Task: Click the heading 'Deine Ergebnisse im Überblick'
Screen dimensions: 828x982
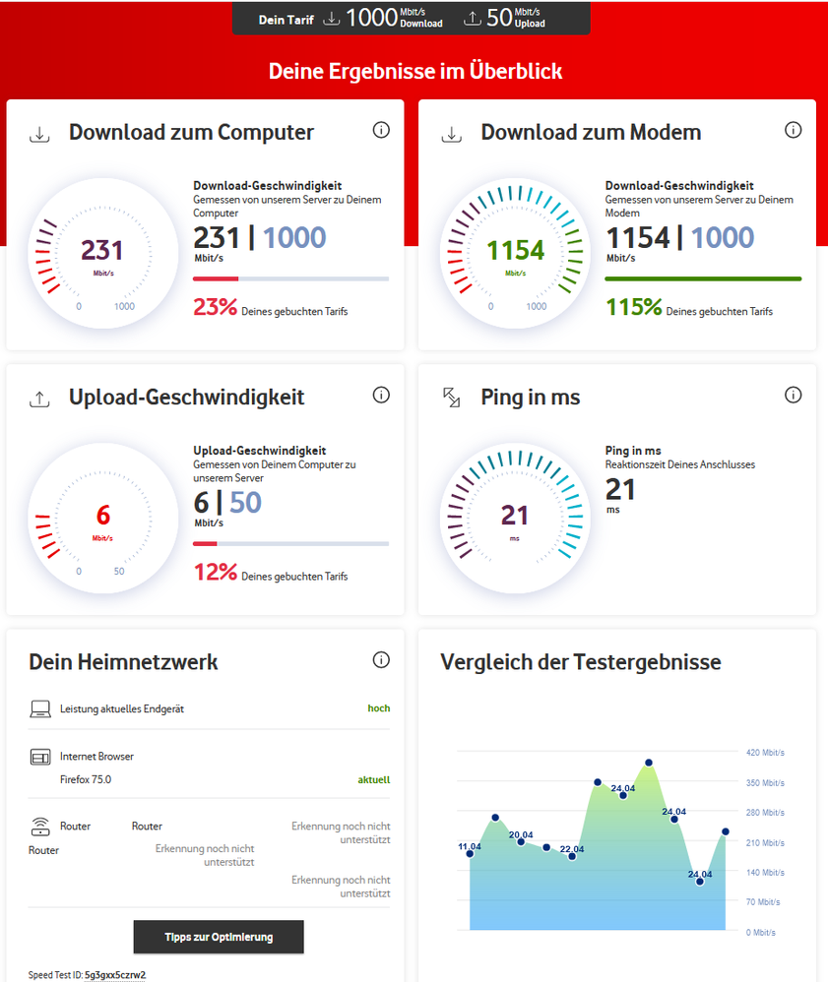Action: pyautogui.click(x=414, y=72)
